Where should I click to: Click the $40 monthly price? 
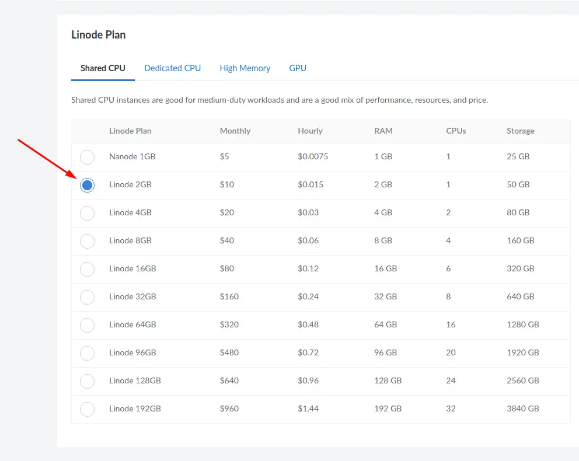click(x=227, y=240)
